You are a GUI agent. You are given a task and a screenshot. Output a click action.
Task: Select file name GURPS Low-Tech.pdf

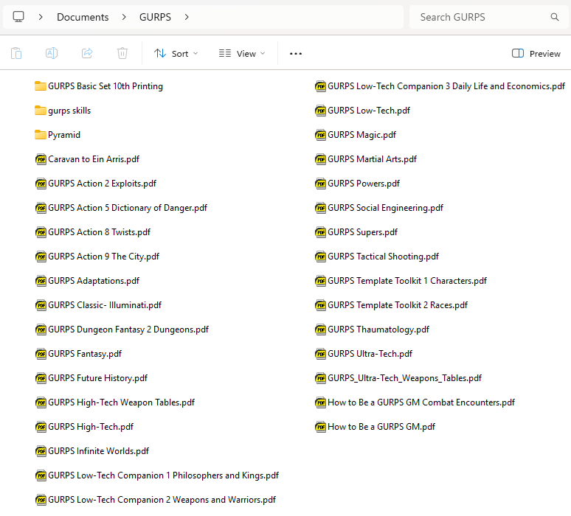coord(369,111)
